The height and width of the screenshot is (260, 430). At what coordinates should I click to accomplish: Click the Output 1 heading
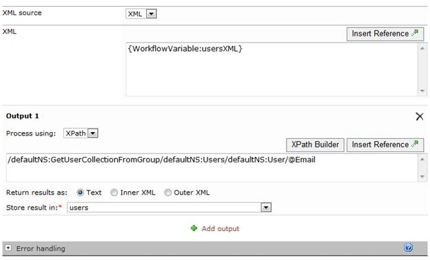point(23,116)
